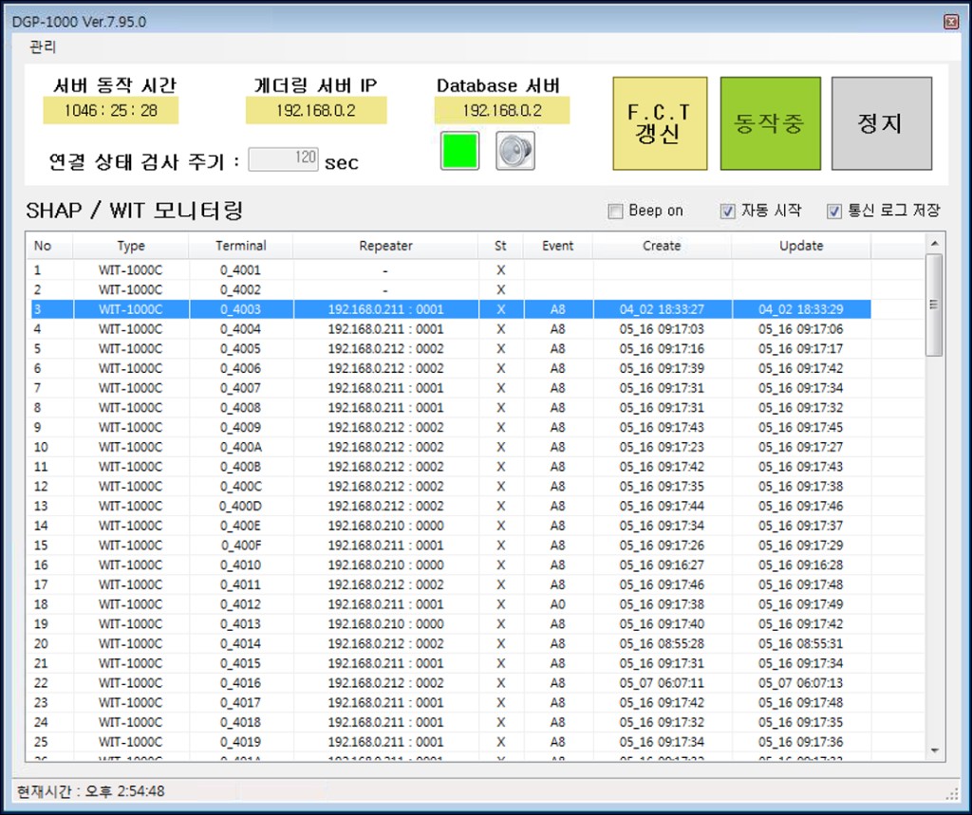
Task: Sort by the Terminal column header
Action: coord(240,246)
